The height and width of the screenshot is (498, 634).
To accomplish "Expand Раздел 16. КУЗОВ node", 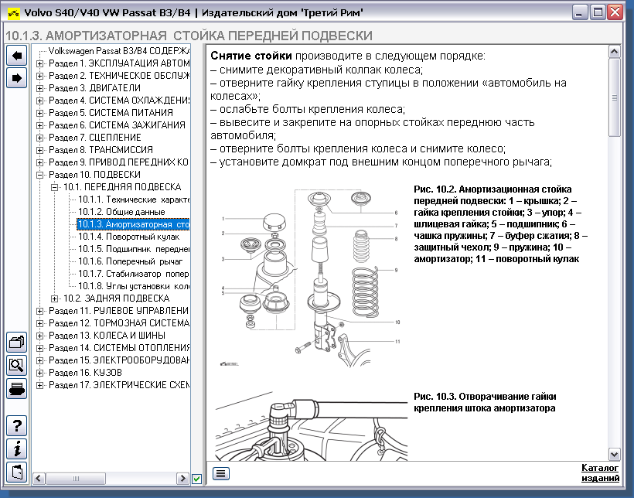I will [x=39, y=373].
